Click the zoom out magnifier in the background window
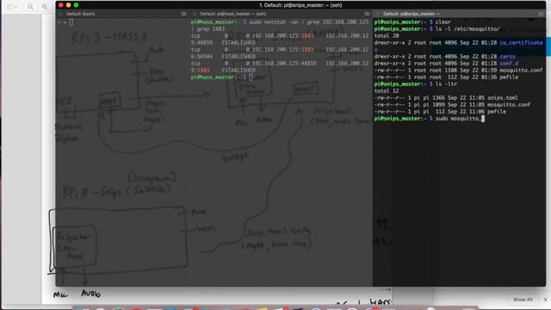Viewport: 551px width, 310px height. tap(31, 7)
